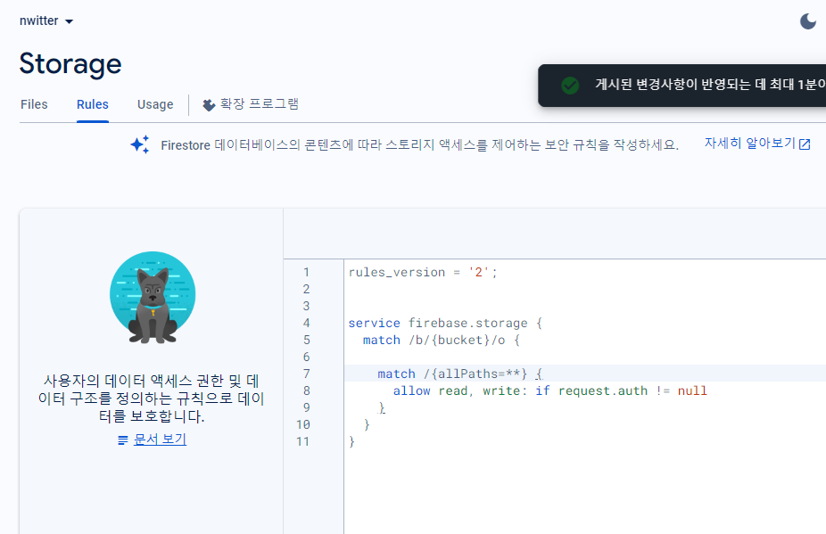Click the document lines icon beside 문서 보기
Screen dimensions: 826x534
(x=123, y=440)
